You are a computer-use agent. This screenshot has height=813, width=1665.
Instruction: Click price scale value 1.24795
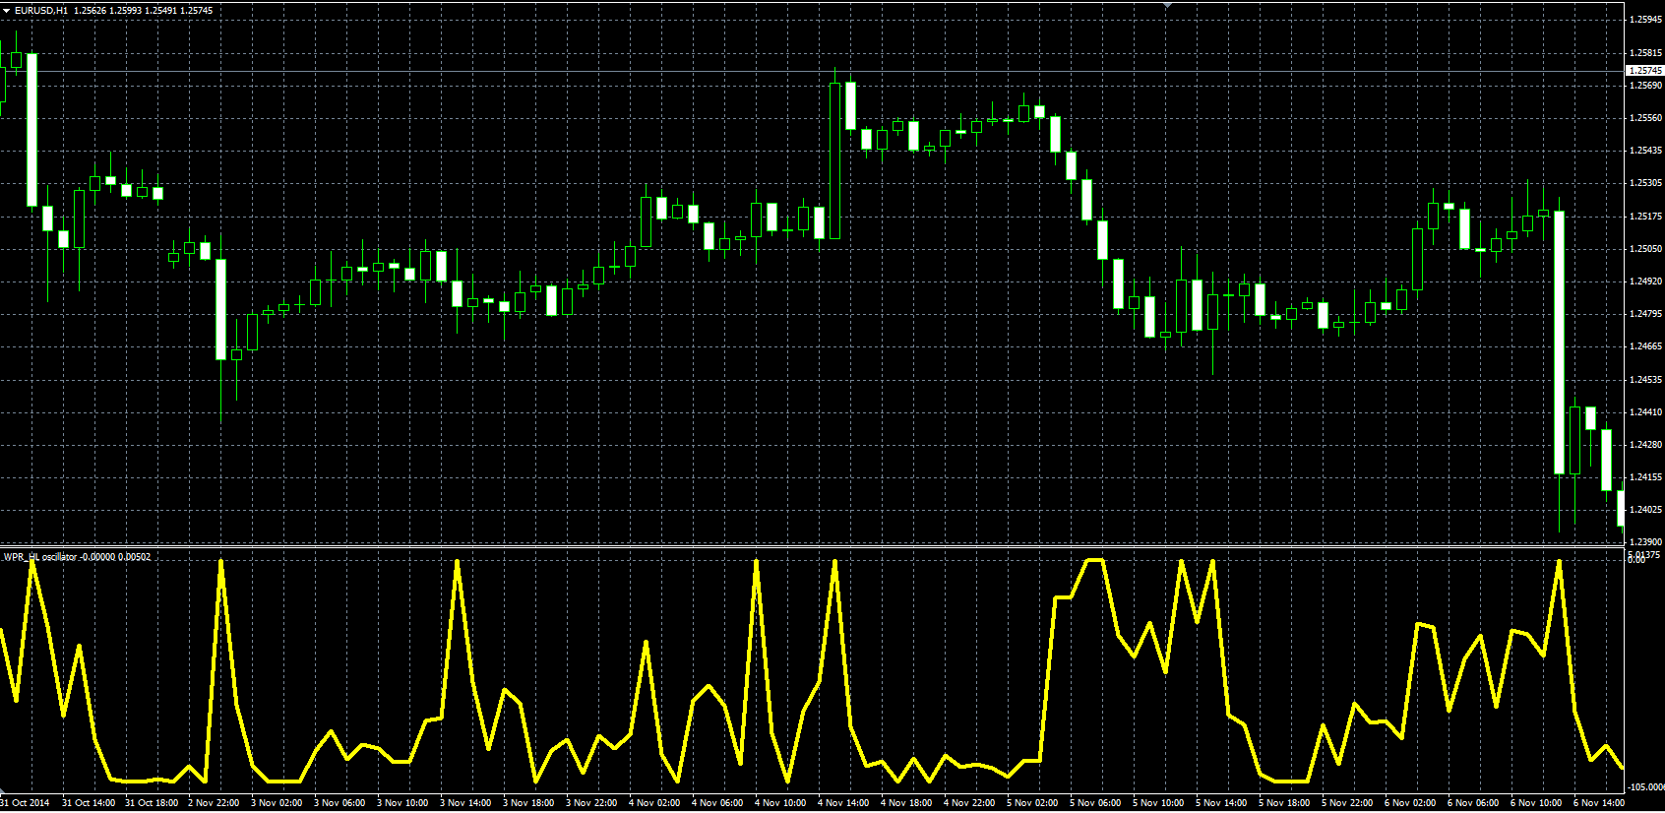1645,314
